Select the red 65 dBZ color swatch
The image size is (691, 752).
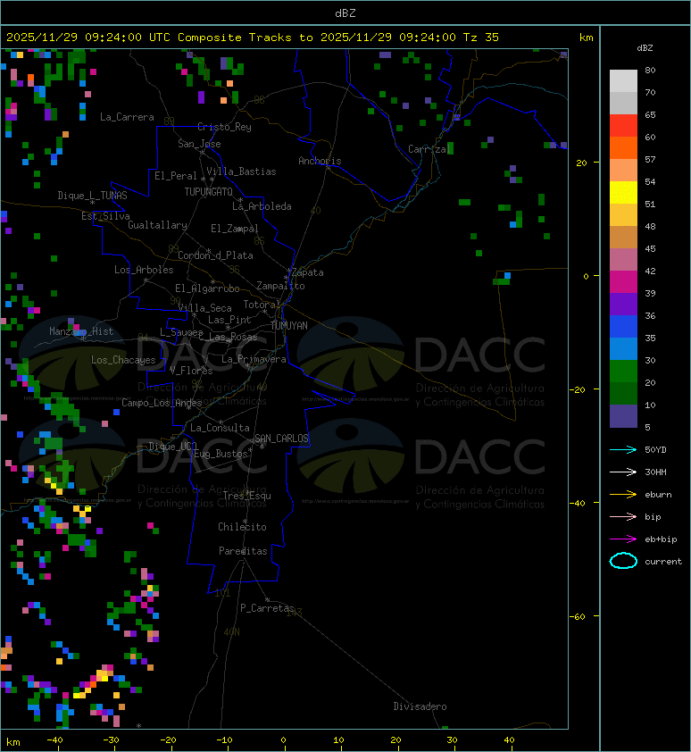(x=623, y=126)
